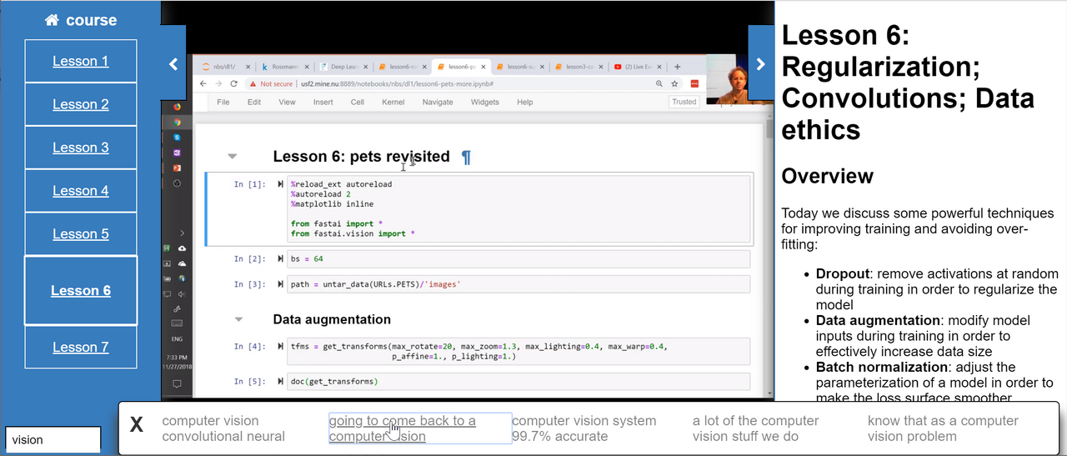Click the right chevron arrow by notes
Image resolution: width=1067 pixels, height=456 pixels.
point(760,64)
